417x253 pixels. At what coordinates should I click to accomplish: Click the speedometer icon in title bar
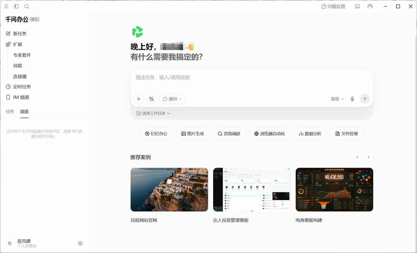[370, 7]
